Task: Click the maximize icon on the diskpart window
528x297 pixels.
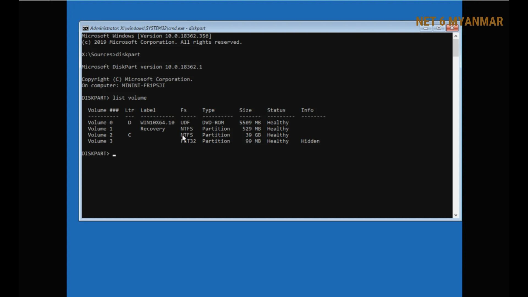Action: 439,28
